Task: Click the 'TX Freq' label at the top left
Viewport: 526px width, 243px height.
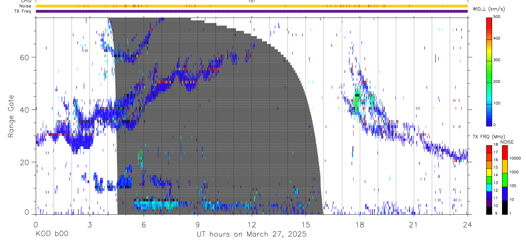Action: pos(23,11)
